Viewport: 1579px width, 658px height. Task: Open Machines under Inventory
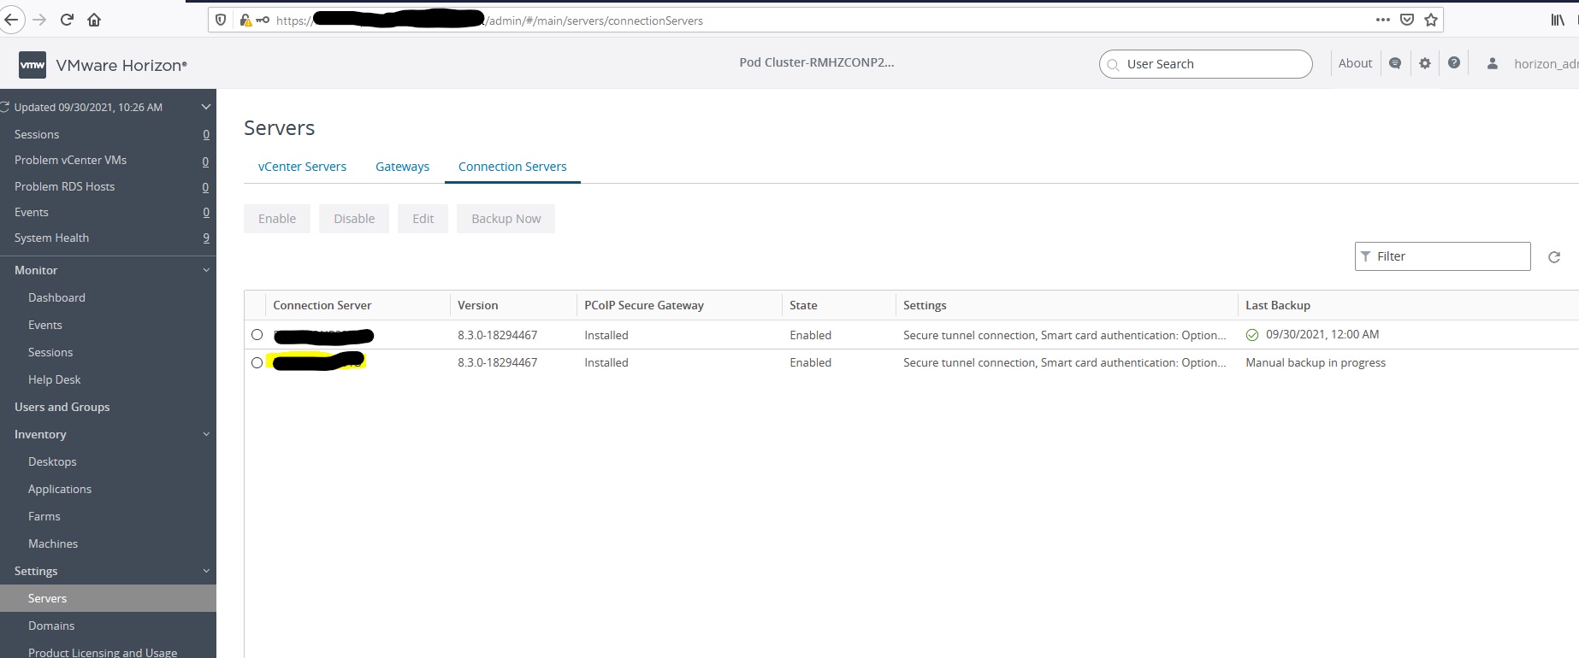click(53, 543)
